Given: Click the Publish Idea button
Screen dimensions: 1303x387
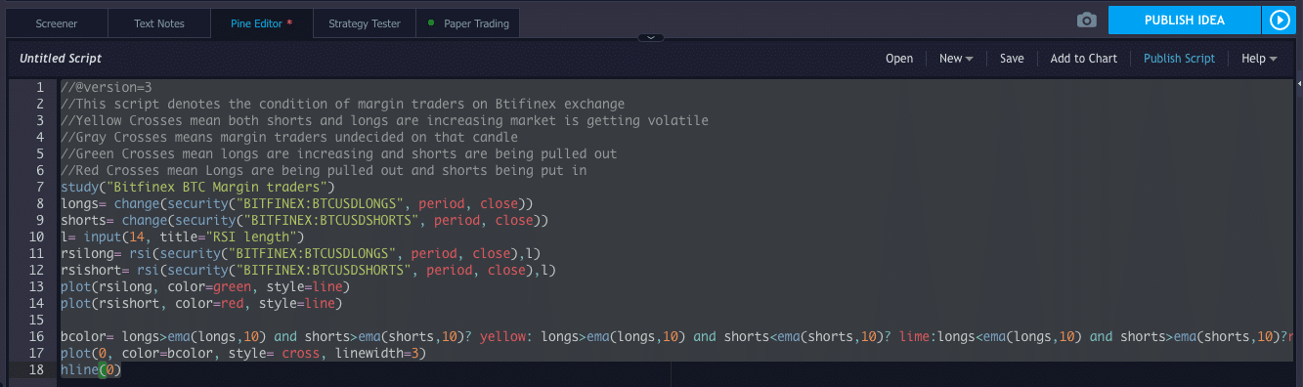Looking at the screenshot, I should [1184, 21].
